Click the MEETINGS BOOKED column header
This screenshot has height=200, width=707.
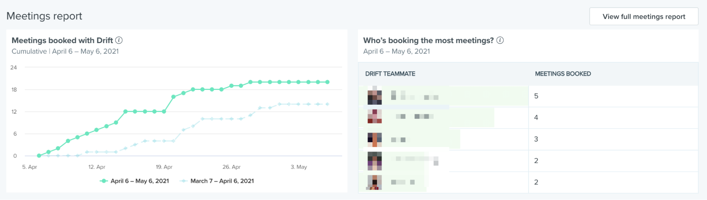[563, 74]
